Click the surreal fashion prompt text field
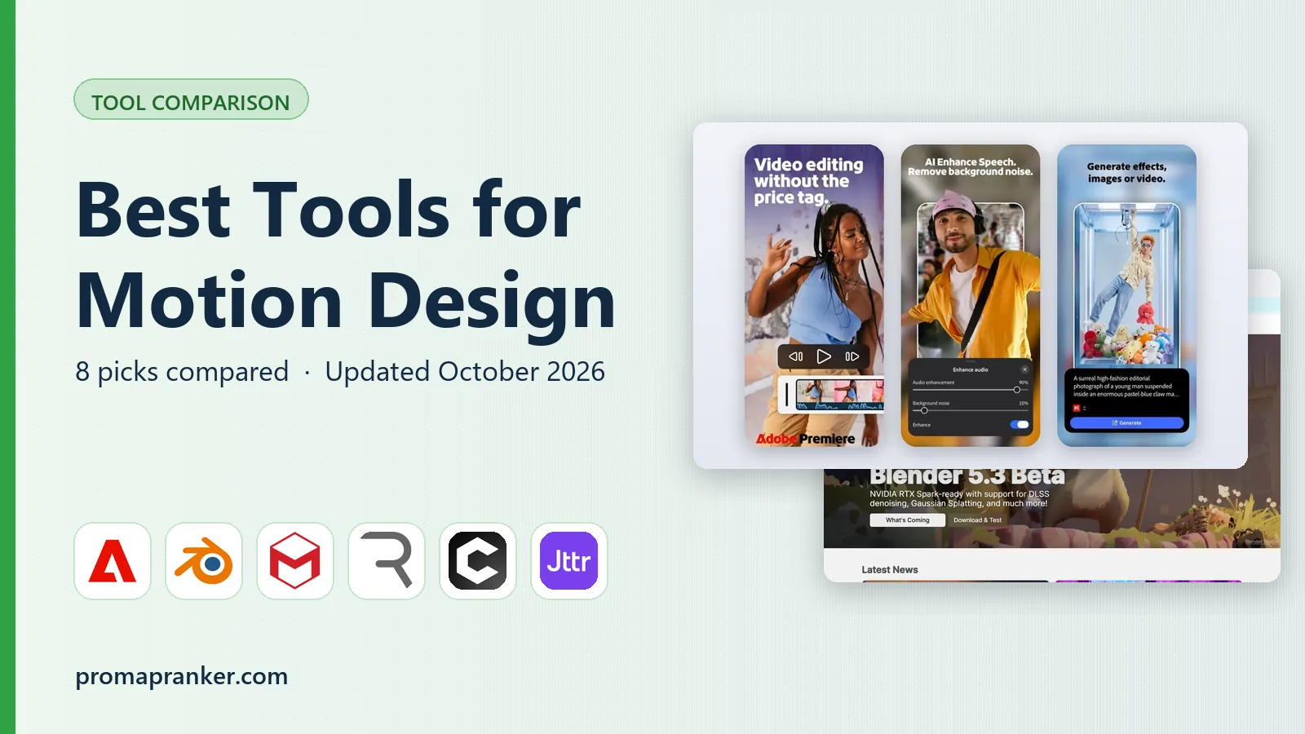This screenshot has height=734, width=1305. point(1126,387)
